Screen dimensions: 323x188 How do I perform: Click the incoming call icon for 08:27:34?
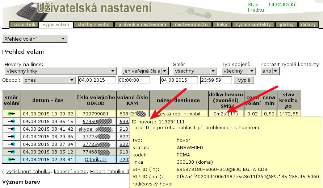tap(12, 144)
